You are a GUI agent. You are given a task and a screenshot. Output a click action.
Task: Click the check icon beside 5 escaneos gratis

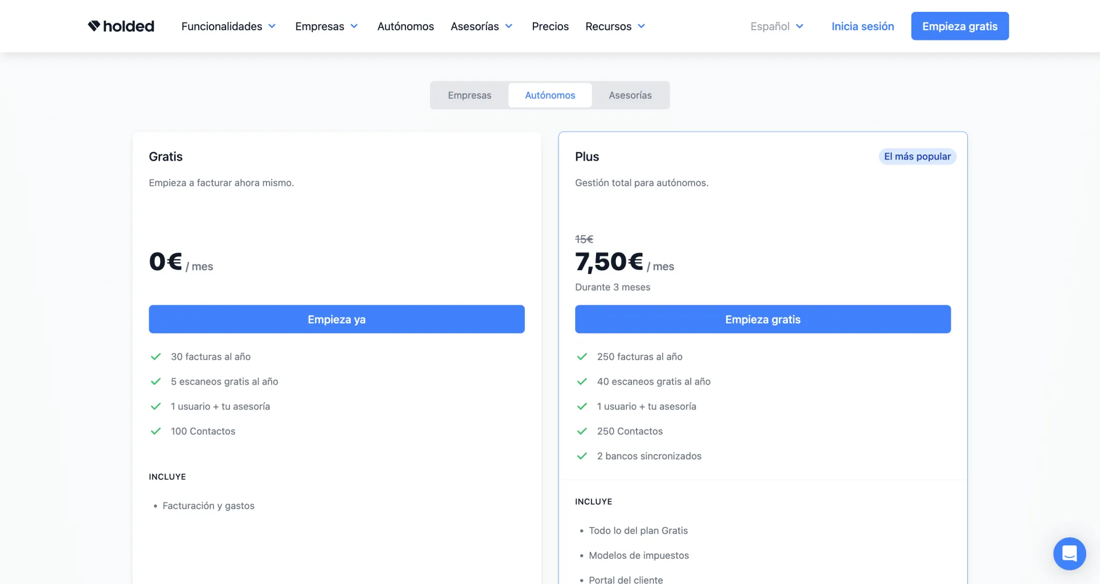tap(156, 381)
